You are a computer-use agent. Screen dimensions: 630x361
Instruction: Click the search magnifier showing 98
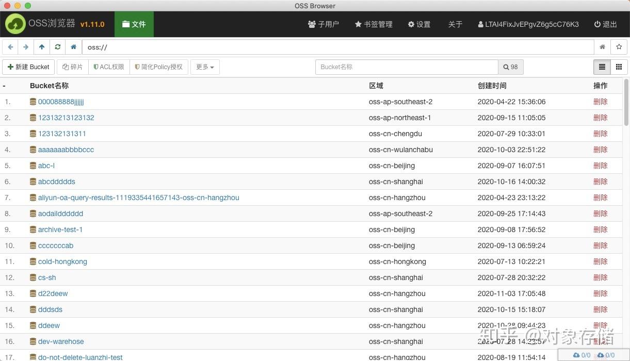510,67
